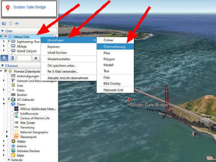Enable the Ankündigungen layer checkbox
Screen dimensions: 216x162
click(x=9, y=75)
